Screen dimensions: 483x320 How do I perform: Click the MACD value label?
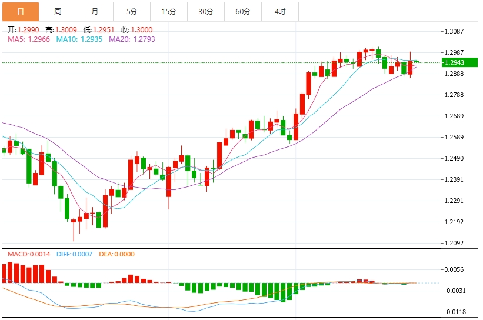click(x=28, y=254)
